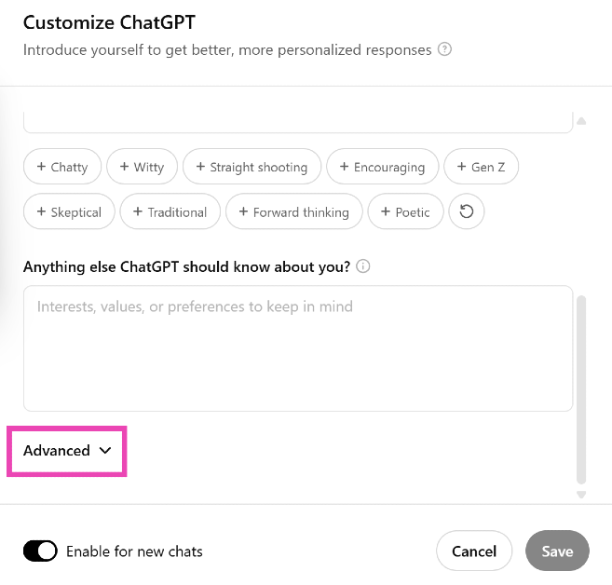Focus the 'Interests, values, or preferences' text box

(297, 348)
